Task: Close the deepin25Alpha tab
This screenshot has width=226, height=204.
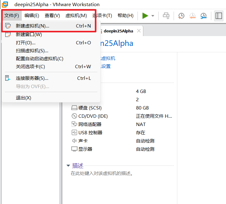Action: click(x=139, y=31)
